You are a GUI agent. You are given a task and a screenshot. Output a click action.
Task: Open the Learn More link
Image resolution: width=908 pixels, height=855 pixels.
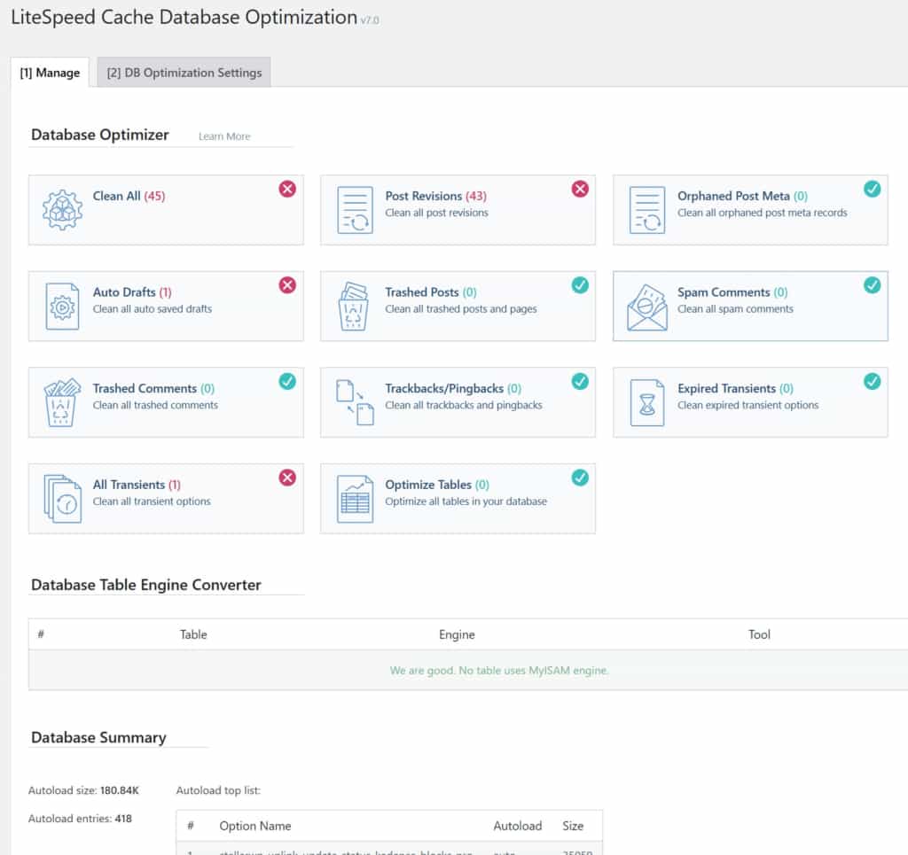223,136
